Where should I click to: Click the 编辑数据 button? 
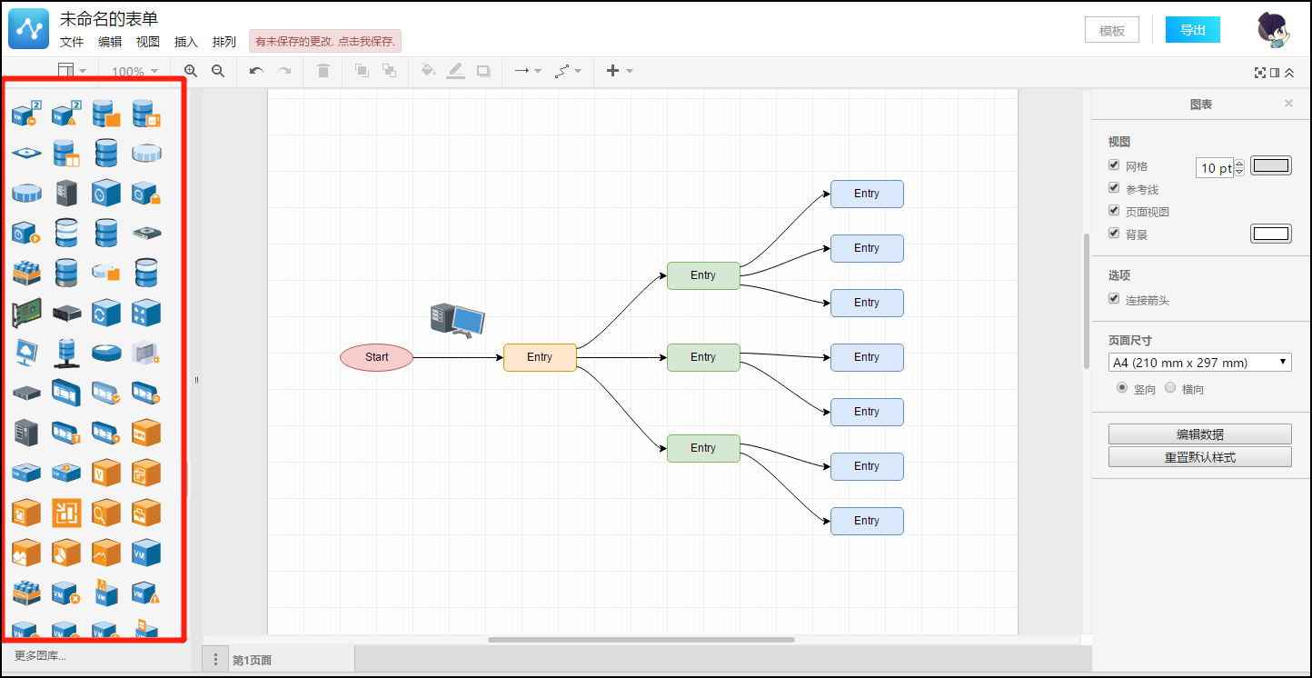pyautogui.click(x=1200, y=434)
